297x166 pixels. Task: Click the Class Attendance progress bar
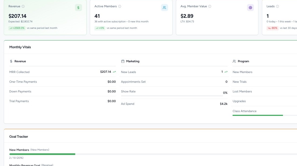pyautogui.click(x=265, y=115)
